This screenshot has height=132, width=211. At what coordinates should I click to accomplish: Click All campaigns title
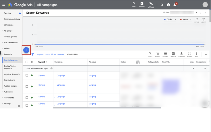click(47, 5)
